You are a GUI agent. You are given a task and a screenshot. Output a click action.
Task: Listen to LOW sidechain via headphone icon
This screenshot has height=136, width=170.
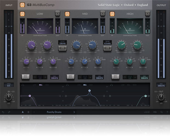tap(23, 85)
